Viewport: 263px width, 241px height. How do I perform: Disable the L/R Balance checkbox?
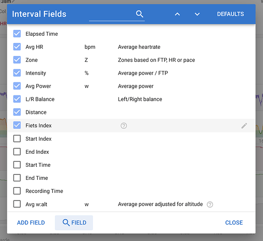[17, 99]
